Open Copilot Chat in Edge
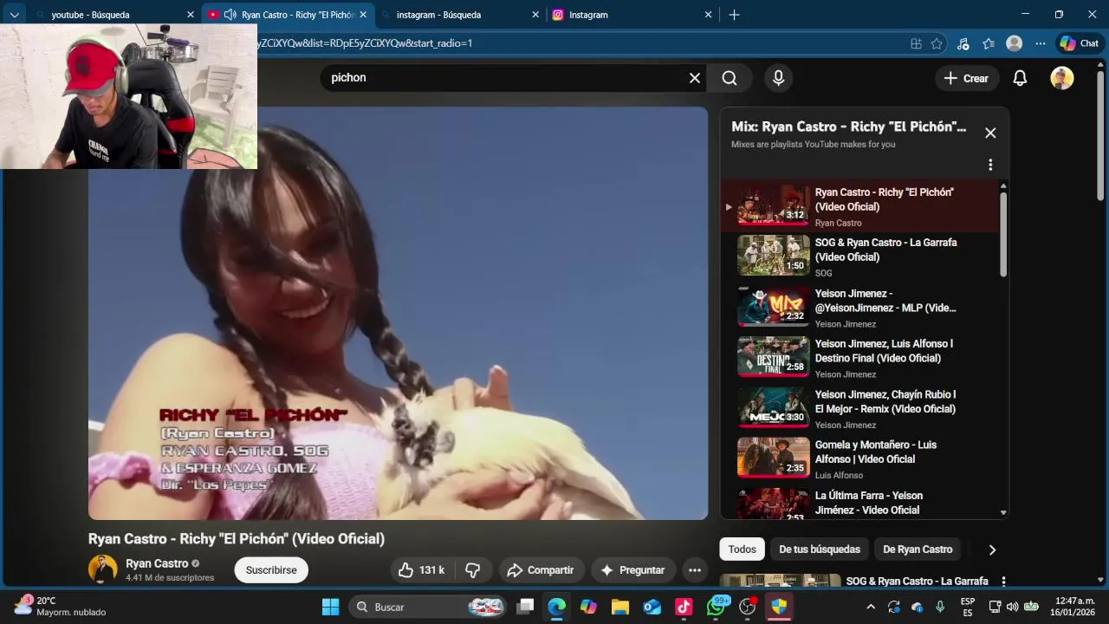 point(1079,43)
